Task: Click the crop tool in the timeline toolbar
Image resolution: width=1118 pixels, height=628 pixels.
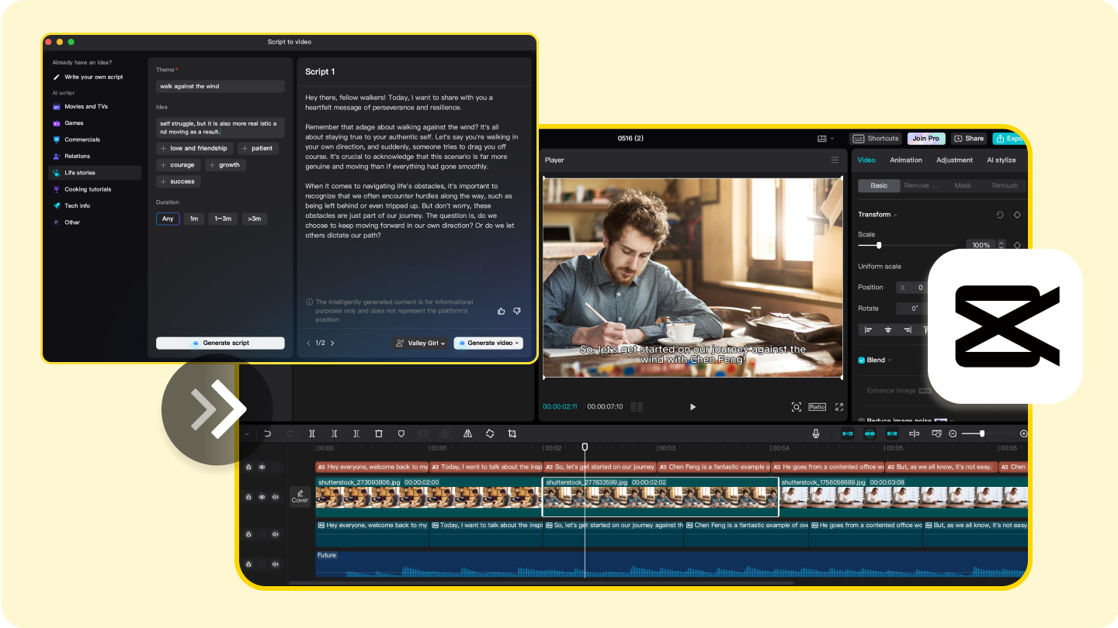Action: (x=512, y=434)
